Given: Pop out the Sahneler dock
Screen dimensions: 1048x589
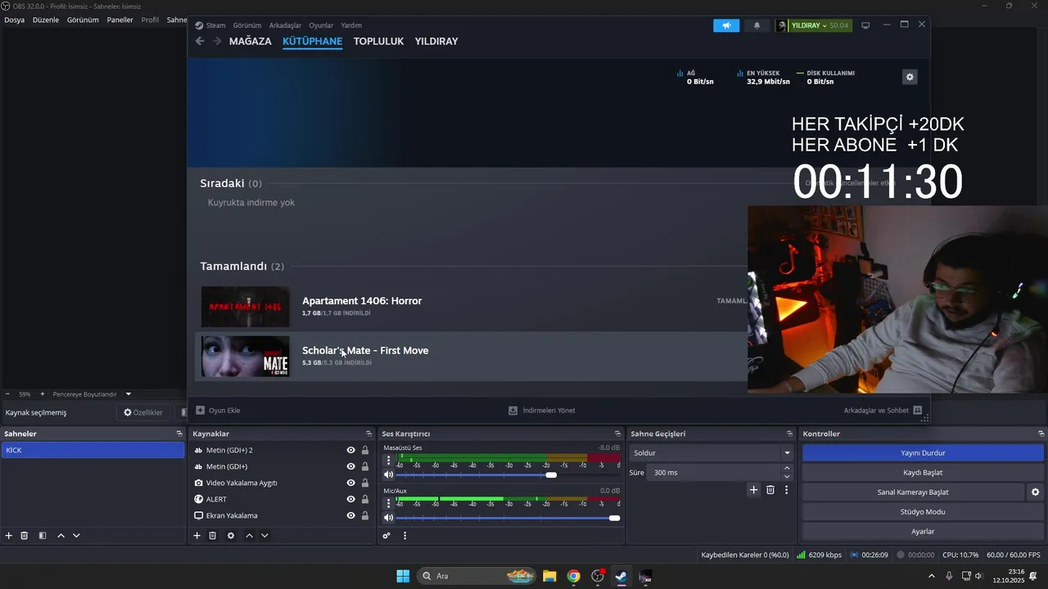Looking at the screenshot, I should (179, 434).
